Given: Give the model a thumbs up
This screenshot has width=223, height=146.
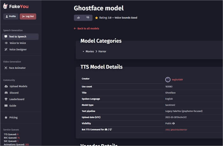Looking at the screenshot, I should pos(78,18).
